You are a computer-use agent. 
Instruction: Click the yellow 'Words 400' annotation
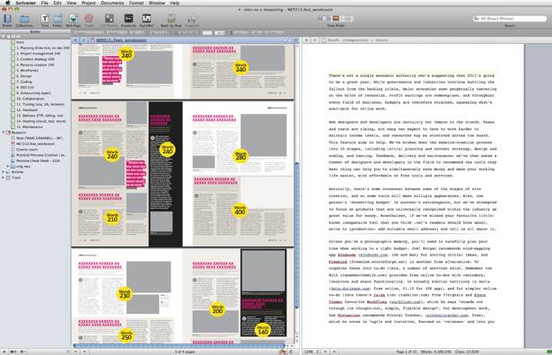240,210
